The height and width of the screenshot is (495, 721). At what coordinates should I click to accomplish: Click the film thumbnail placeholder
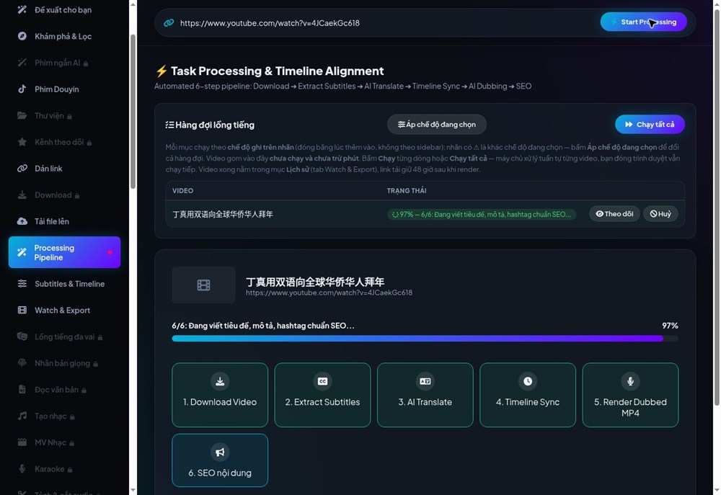[204, 285]
